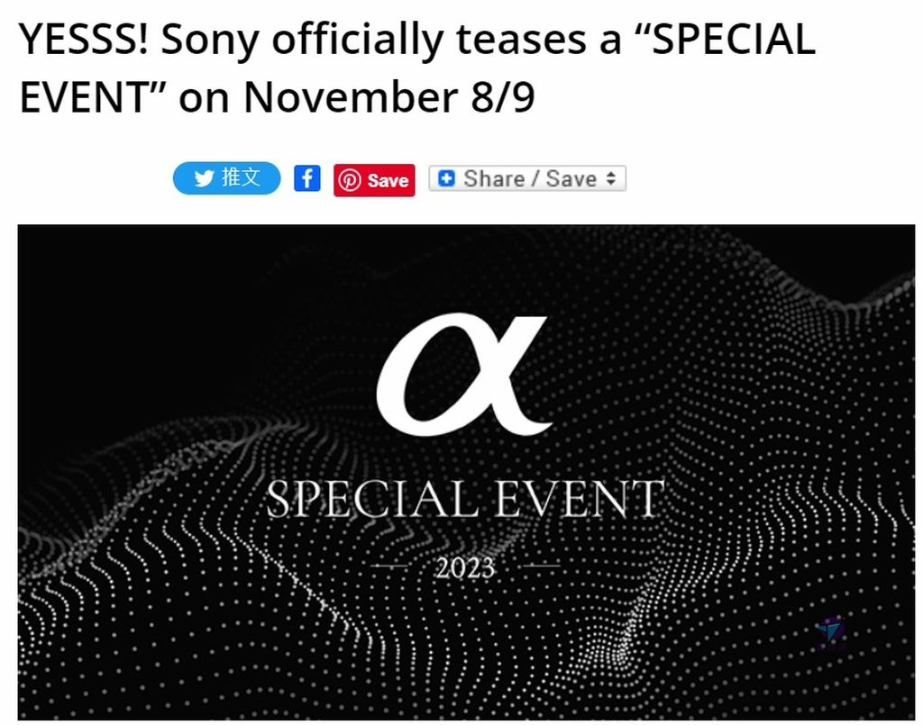
Task: Expand the Share / Save dropdown arrows
Action: [x=611, y=178]
